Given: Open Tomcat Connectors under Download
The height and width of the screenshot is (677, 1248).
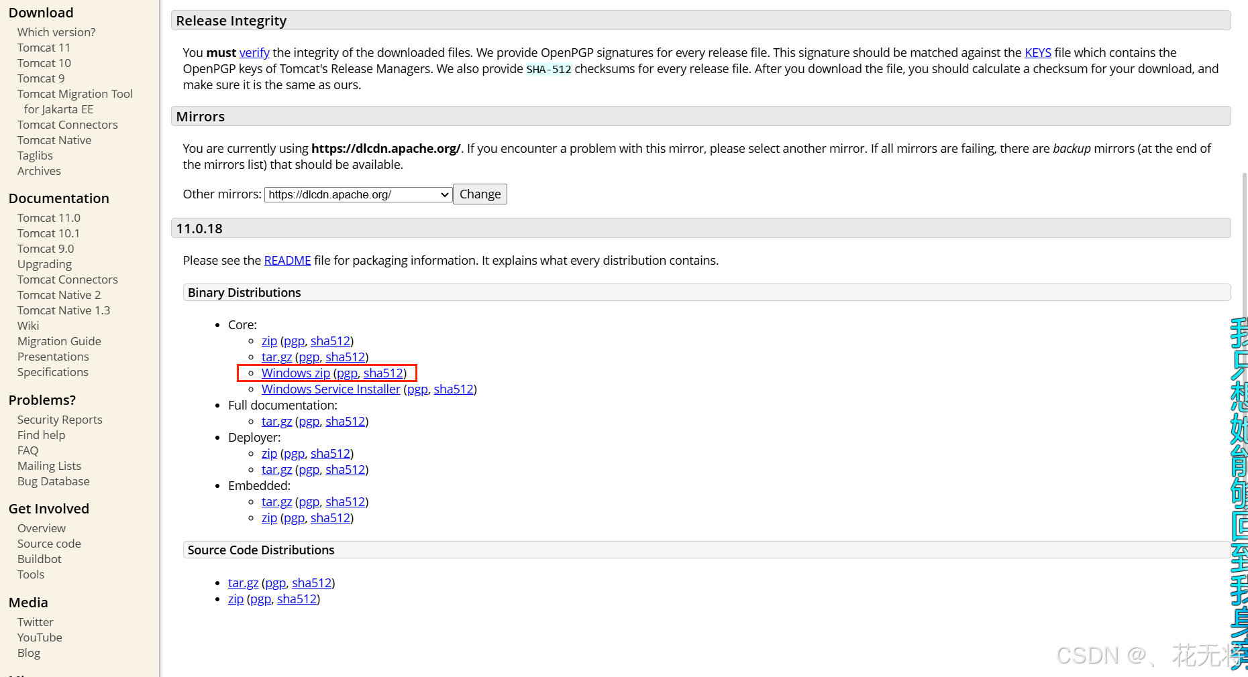Looking at the screenshot, I should pos(68,125).
